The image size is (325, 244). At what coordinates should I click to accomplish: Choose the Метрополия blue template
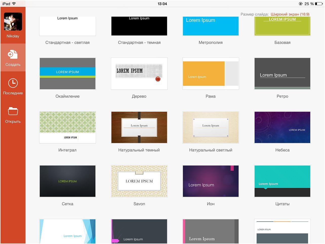click(x=211, y=26)
